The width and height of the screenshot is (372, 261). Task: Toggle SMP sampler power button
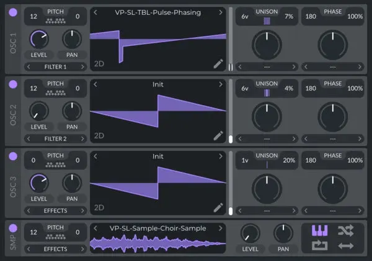[x=13, y=228]
